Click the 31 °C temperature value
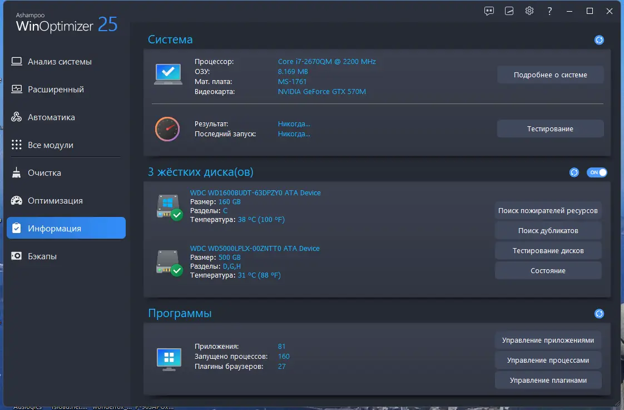Viewport: 624px width, 410px height. 259,275
